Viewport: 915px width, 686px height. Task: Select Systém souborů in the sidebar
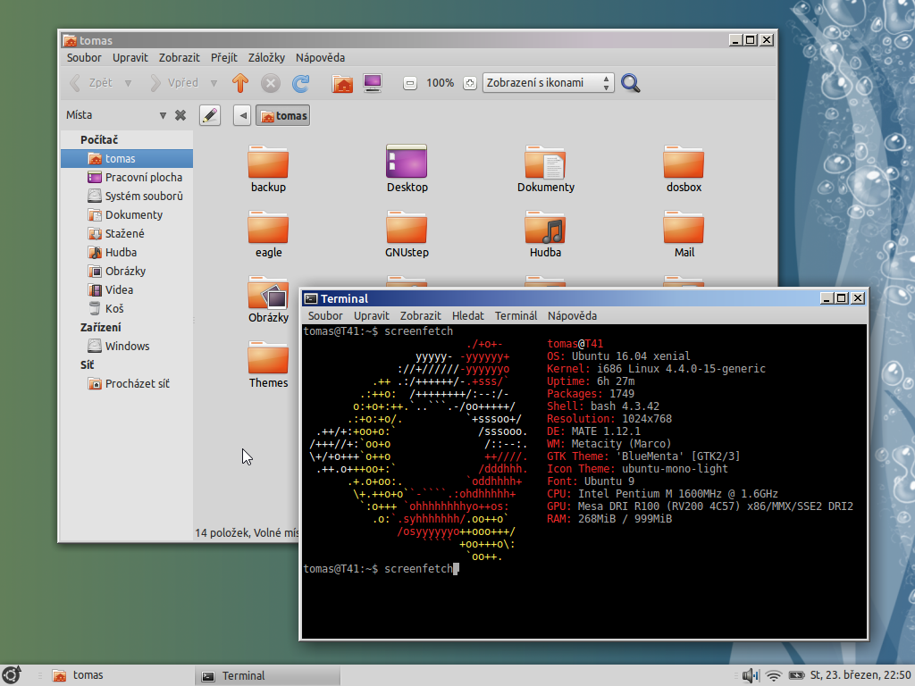point(127,196)
